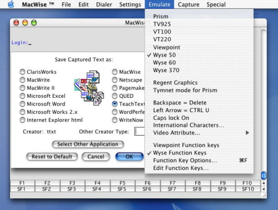278x210 pixels.
Task: Click the Other Creator Type field
Action: (140, 132)
